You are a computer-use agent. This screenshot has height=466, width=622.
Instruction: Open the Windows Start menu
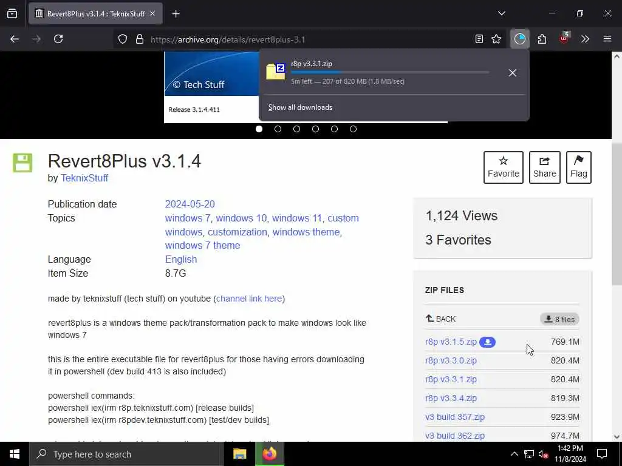coord(15,454)
